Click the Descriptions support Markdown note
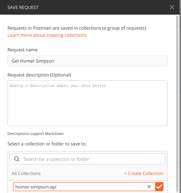Screen dimensions: 181x193 tap(35, 134)
